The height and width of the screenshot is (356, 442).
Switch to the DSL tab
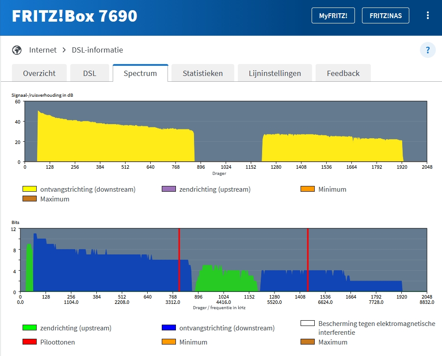(90, 73)
